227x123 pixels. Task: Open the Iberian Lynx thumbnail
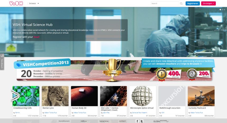(55, 96)
